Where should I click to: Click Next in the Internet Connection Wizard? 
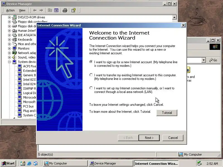tap(149, 138)
